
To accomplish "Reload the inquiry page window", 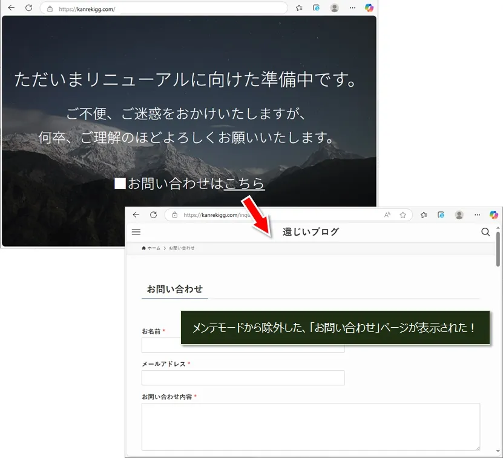I will pos(154,214).
